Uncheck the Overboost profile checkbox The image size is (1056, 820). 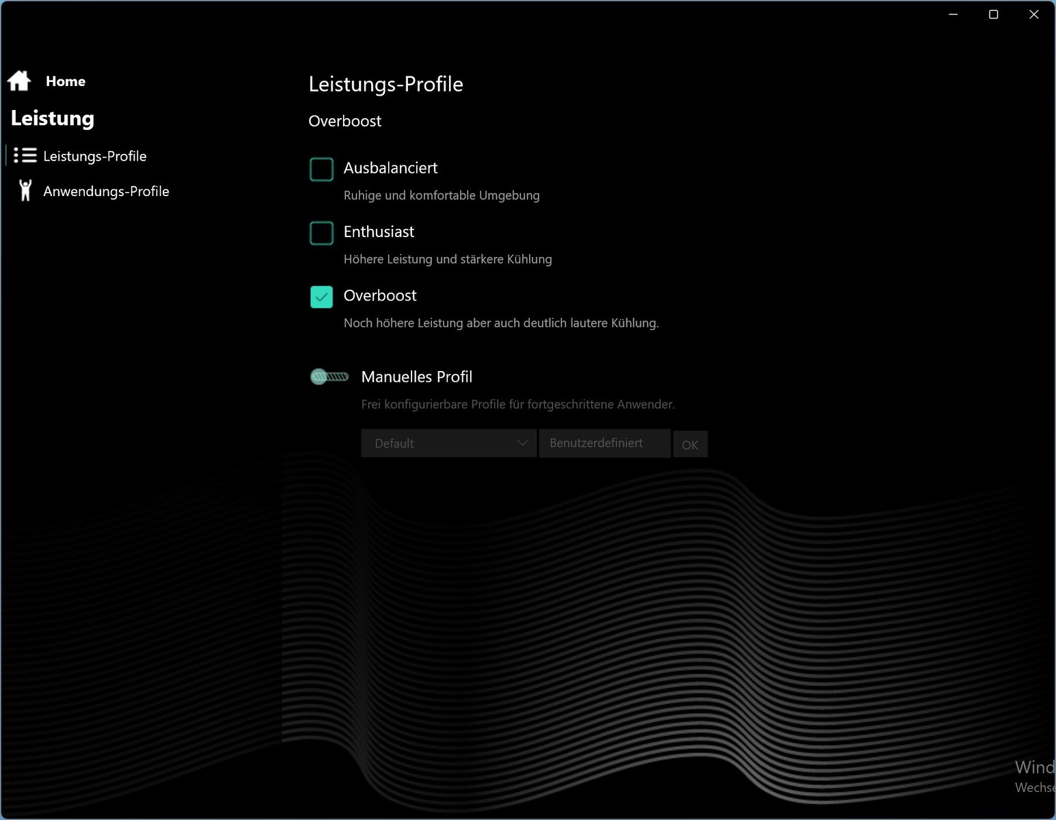(321, 297)
